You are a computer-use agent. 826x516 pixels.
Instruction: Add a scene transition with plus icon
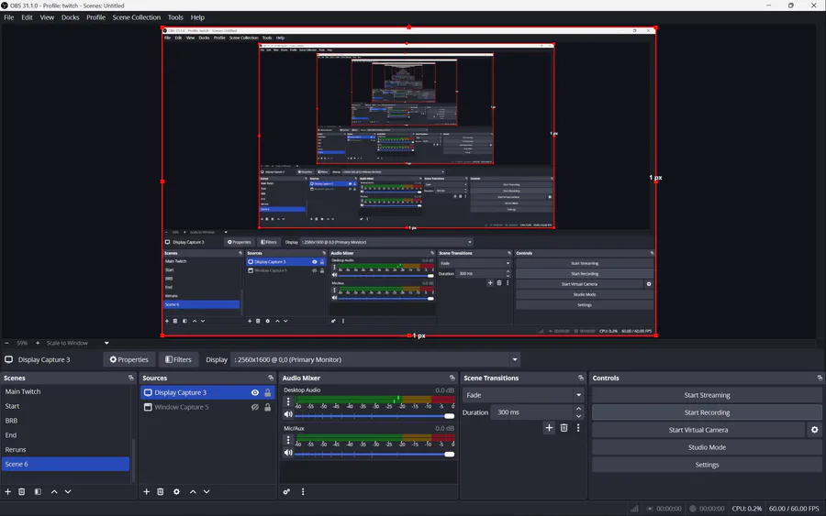549,428
